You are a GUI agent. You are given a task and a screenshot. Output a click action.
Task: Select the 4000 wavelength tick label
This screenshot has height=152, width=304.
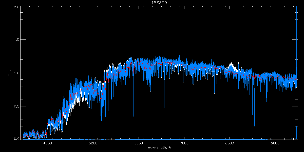[48, 143]
